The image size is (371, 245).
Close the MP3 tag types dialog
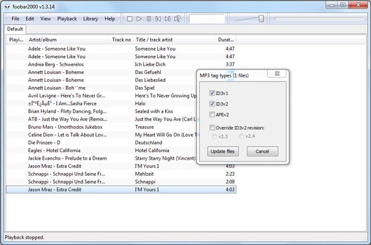277,74
